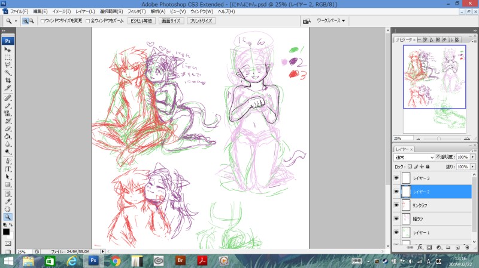Select the Path Selection tool
This screenshot has width=479, height=268.
point(8,177)
